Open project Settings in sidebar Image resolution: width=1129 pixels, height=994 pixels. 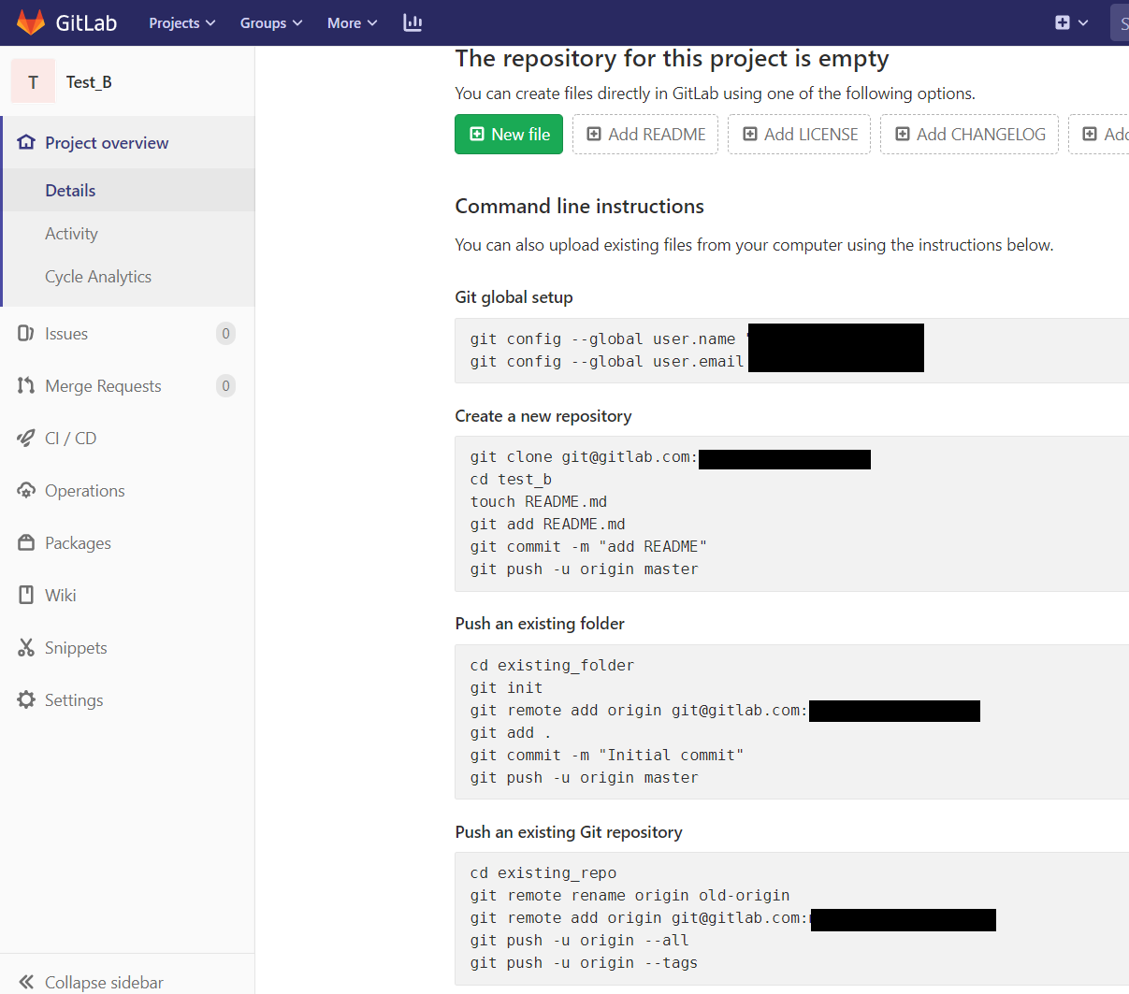(x=74, y=700)
